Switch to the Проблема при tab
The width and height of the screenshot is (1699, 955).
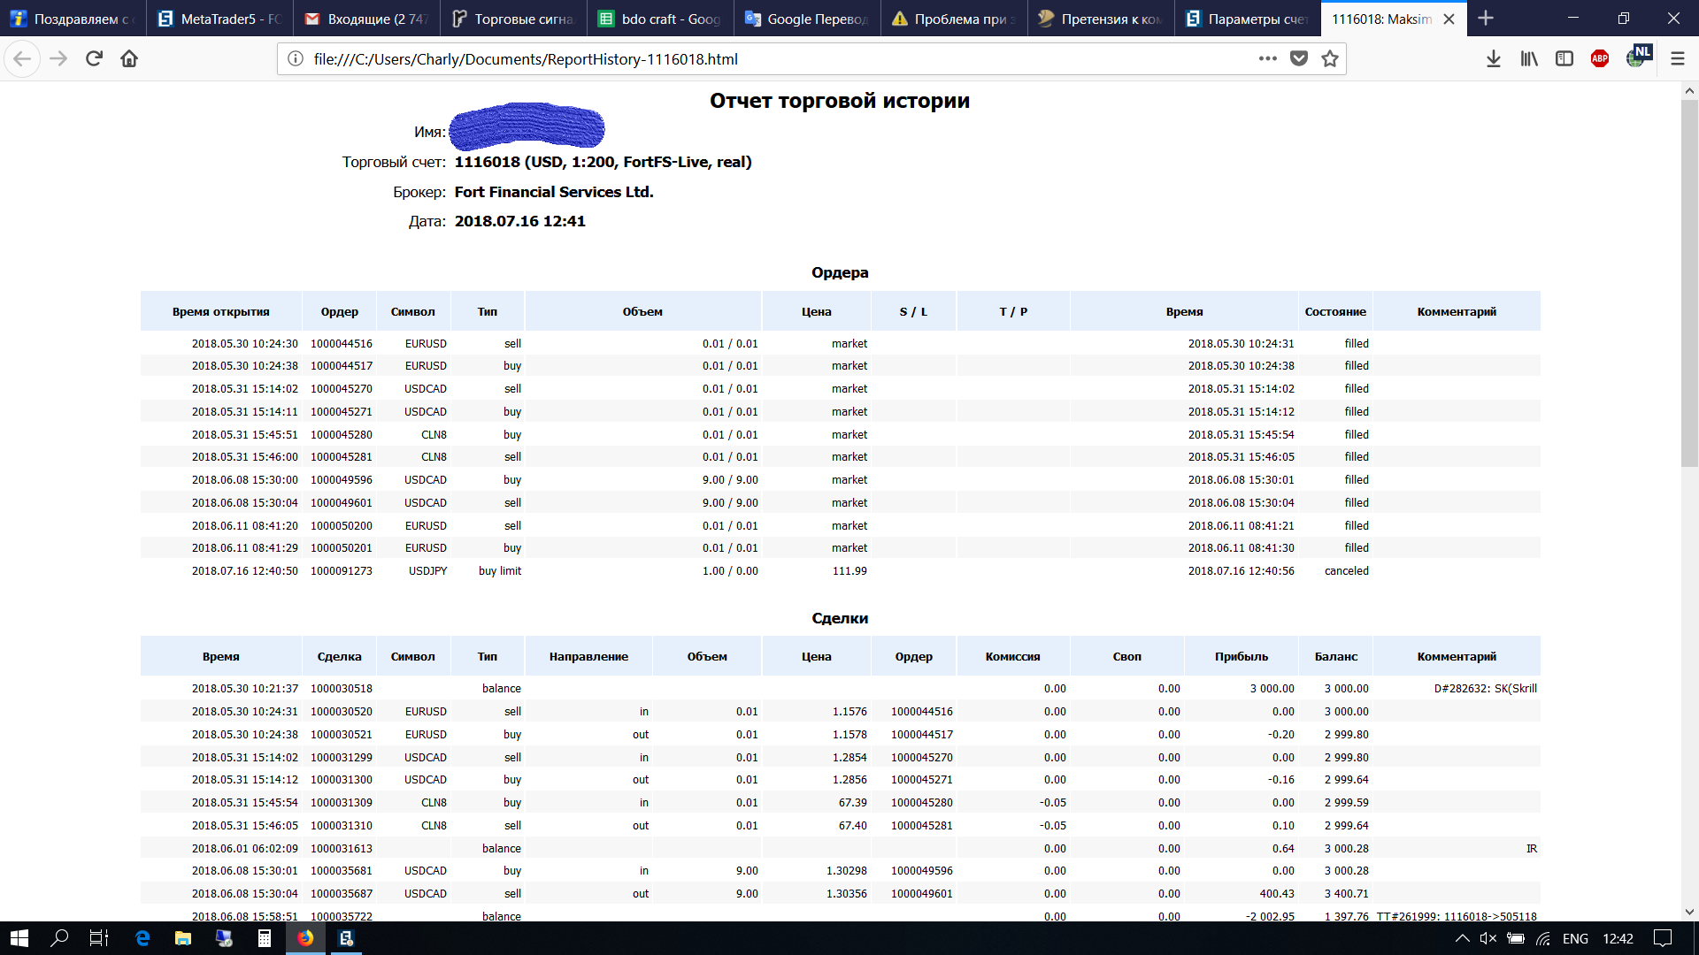[x=954, y=19]
